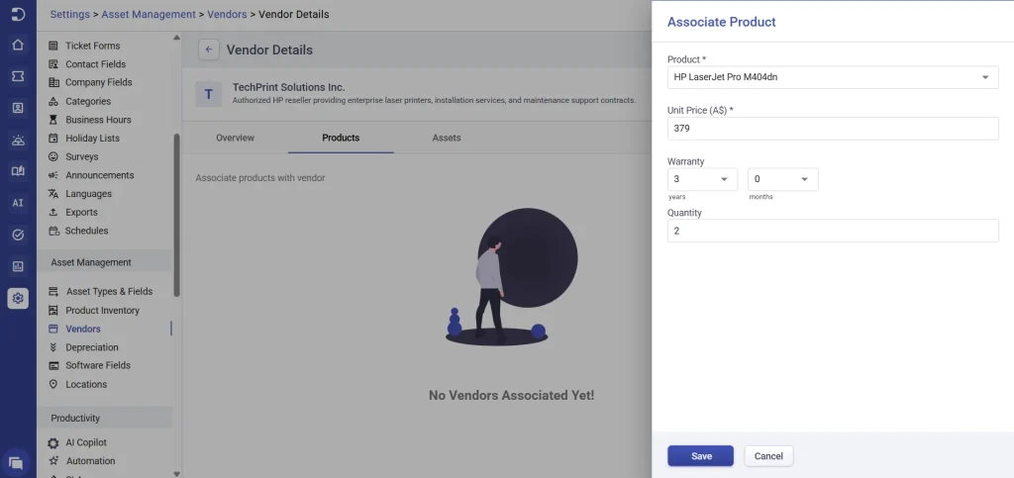Click the Announcements megaphone icon
Viewport: 1014px width, 478px height.
pyautogui.click(x=53, y=175)
